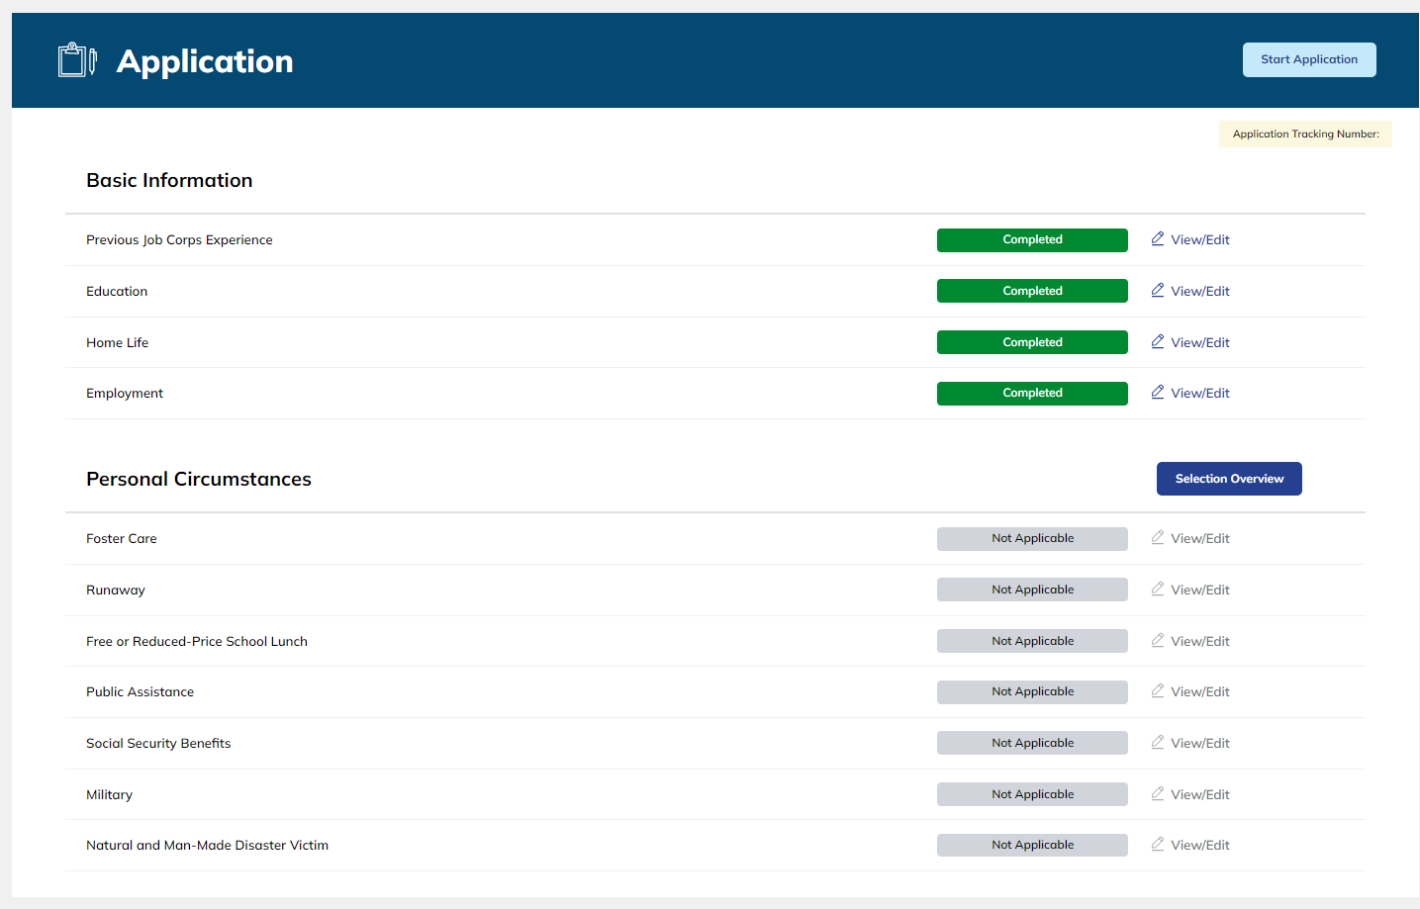Click the Application Tracking Number label
Image resolution: width=1420 pixels, height=909 pixels.
[x=1304, y=135]
